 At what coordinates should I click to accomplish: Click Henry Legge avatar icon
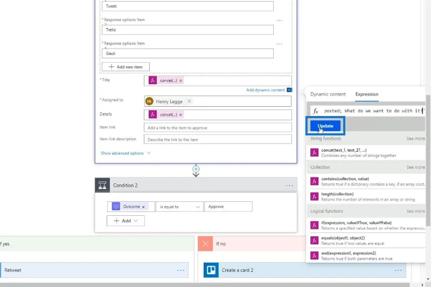coord(149,101)
